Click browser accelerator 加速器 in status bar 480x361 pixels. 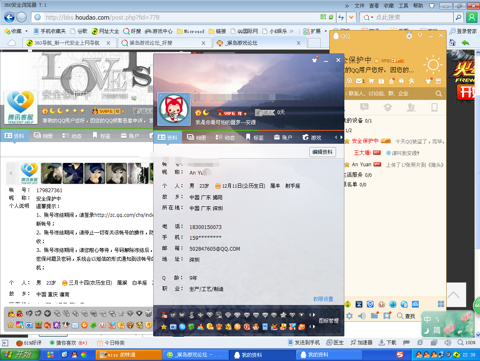361,343
